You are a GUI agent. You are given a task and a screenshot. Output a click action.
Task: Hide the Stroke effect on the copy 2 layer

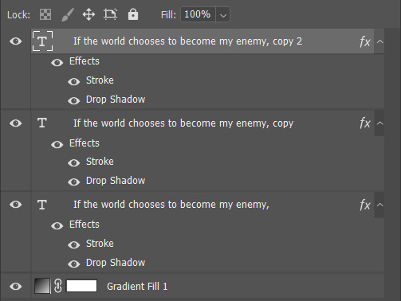(74, 81)
